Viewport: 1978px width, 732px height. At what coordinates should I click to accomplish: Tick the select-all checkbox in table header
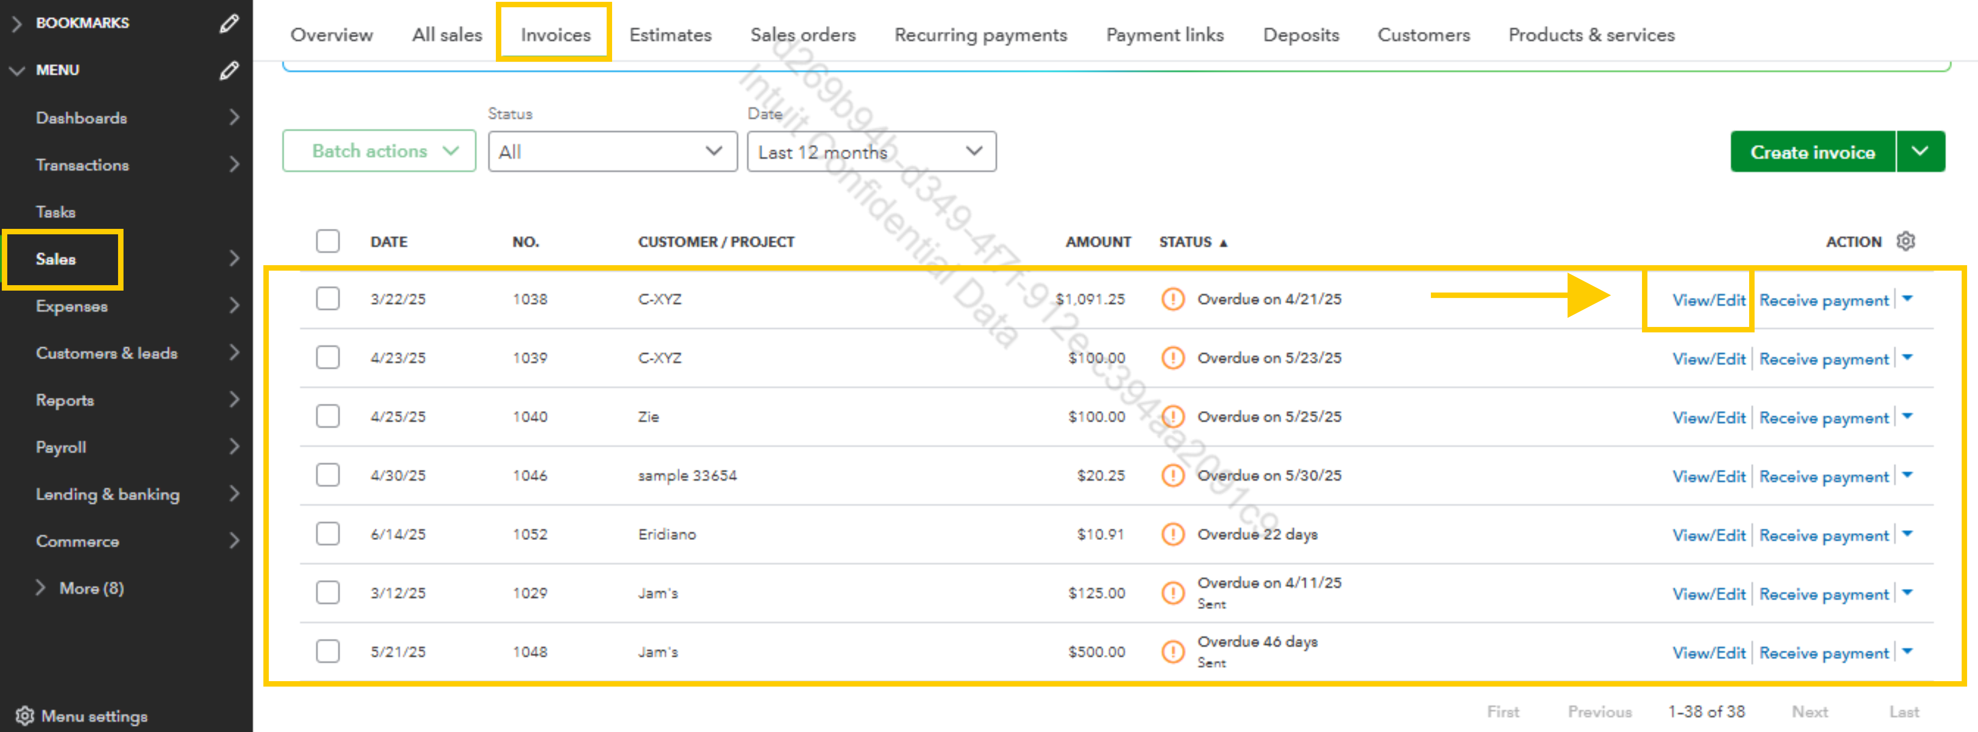click(x=328, y=241)
